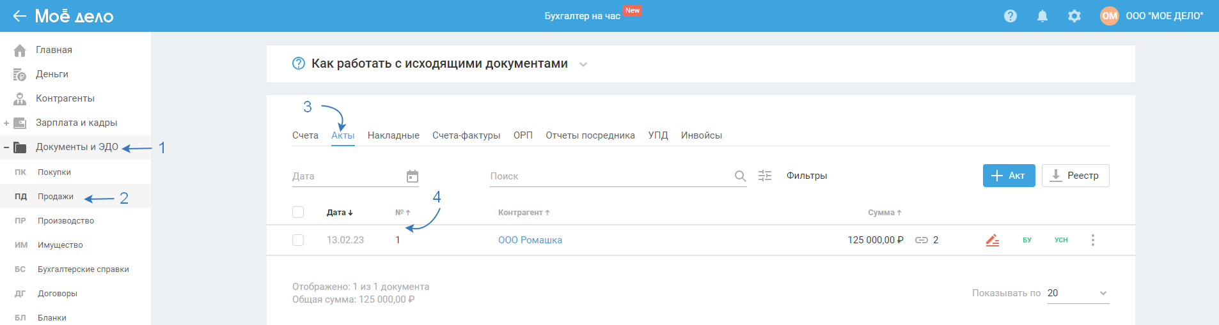Click the linked documents chain icon
Screen dimensions: 1219x325
click(x=921, y=240)
